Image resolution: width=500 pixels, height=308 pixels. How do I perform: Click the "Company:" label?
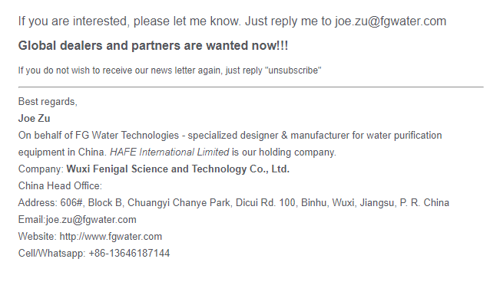point(41,169)
